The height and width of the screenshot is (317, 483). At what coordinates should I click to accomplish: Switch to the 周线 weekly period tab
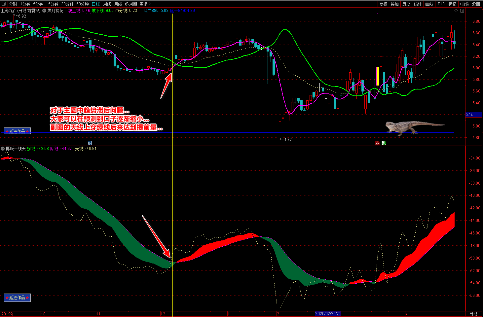107,4
